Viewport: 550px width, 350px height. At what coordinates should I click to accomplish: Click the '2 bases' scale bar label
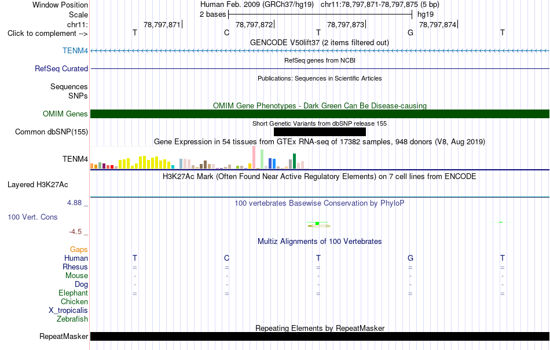point(213,14)
